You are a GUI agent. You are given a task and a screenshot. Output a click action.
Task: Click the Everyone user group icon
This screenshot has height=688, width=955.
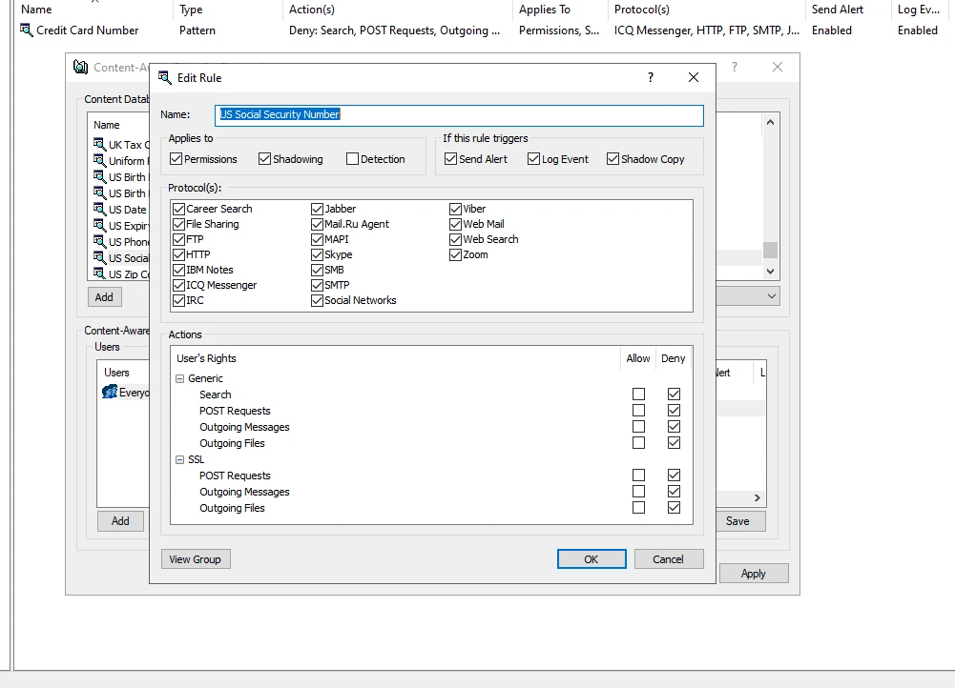pos(110,392)
